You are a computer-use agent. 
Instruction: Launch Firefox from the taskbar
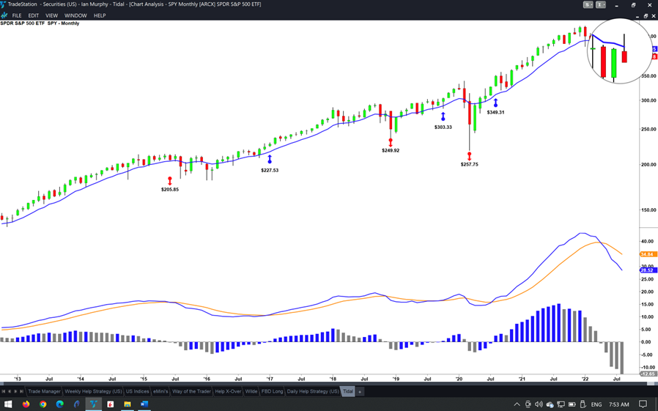coord(26,404)
